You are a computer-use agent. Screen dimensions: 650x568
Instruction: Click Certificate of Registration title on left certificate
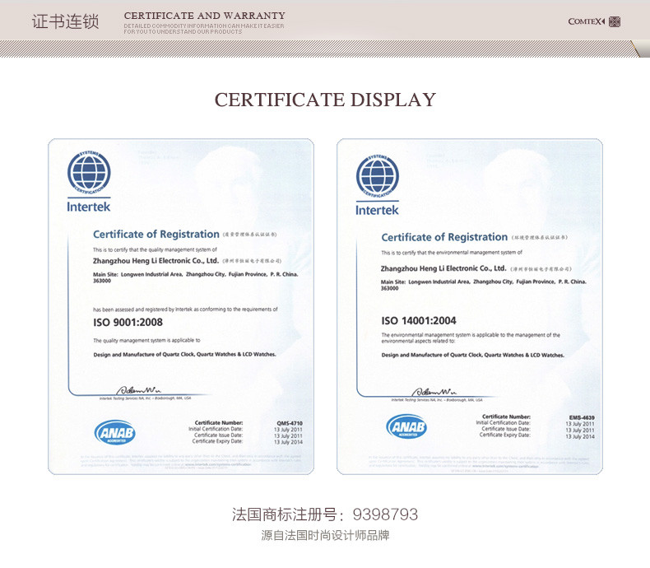tap(156, 235)
